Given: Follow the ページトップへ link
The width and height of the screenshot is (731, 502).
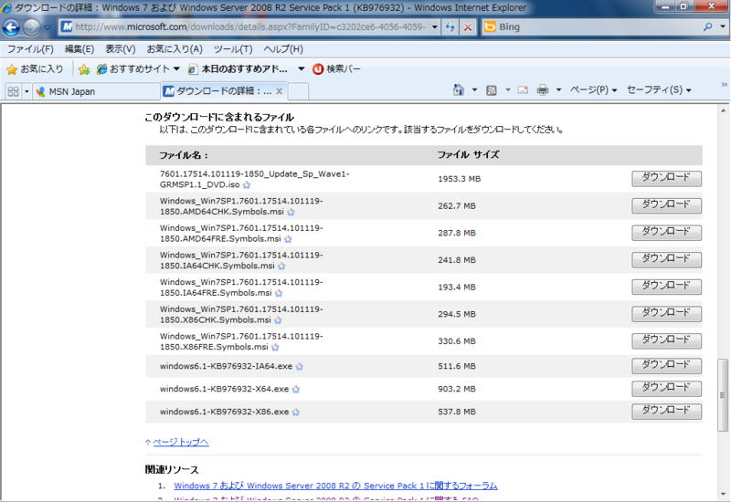Looking at the screenshot, I should 181,442.
